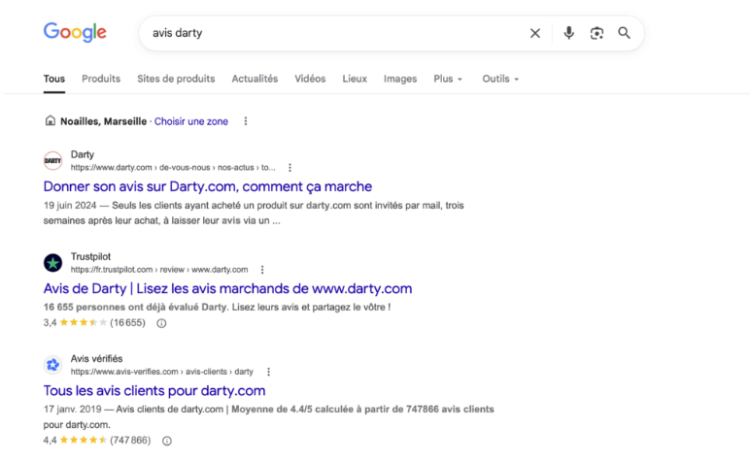Open Tous les avis clients pour darty.com

[x=154, y=391]
